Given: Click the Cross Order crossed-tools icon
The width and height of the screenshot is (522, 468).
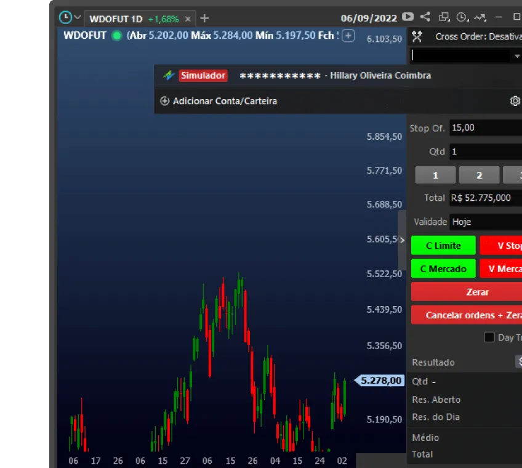Looking at the screenshot, I should click(418, 36).
